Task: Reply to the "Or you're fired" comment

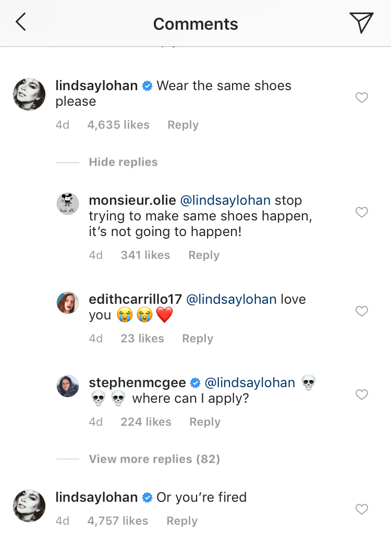Action: coord(182,521)
